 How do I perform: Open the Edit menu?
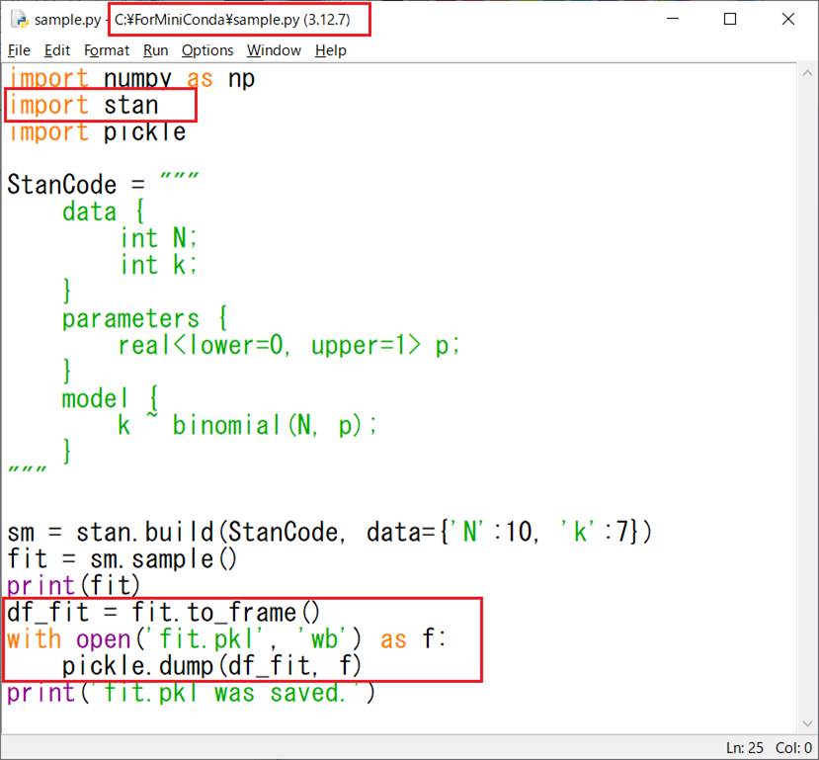click(x=57, y=50)
